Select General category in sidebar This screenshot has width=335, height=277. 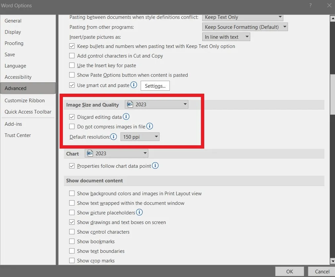tap(28, 21)
